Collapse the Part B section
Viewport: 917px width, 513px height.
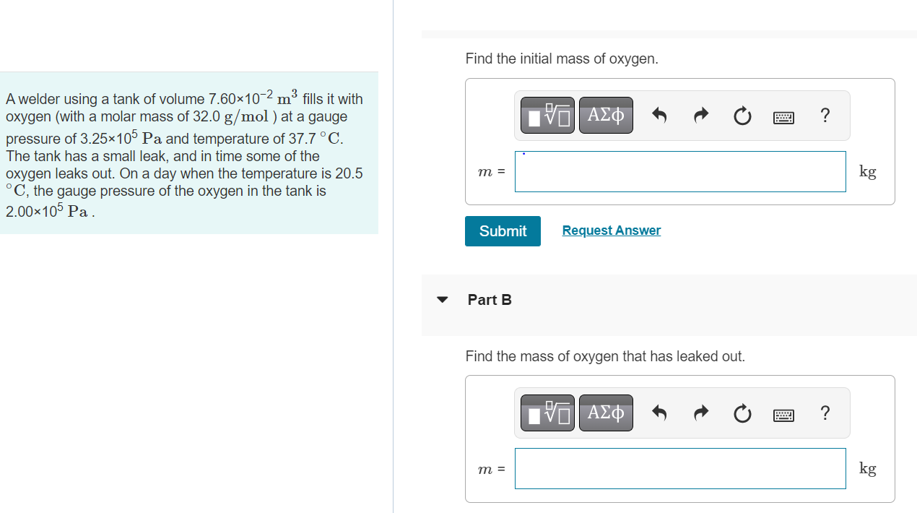[x=443, y=300]
